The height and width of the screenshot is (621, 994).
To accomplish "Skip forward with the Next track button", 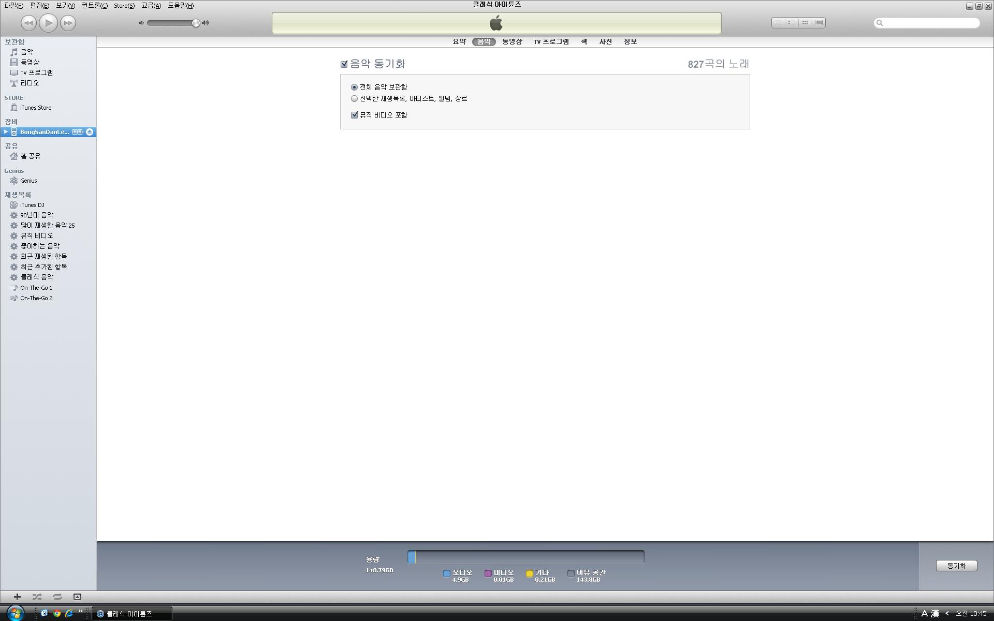I will coord(68,23).
